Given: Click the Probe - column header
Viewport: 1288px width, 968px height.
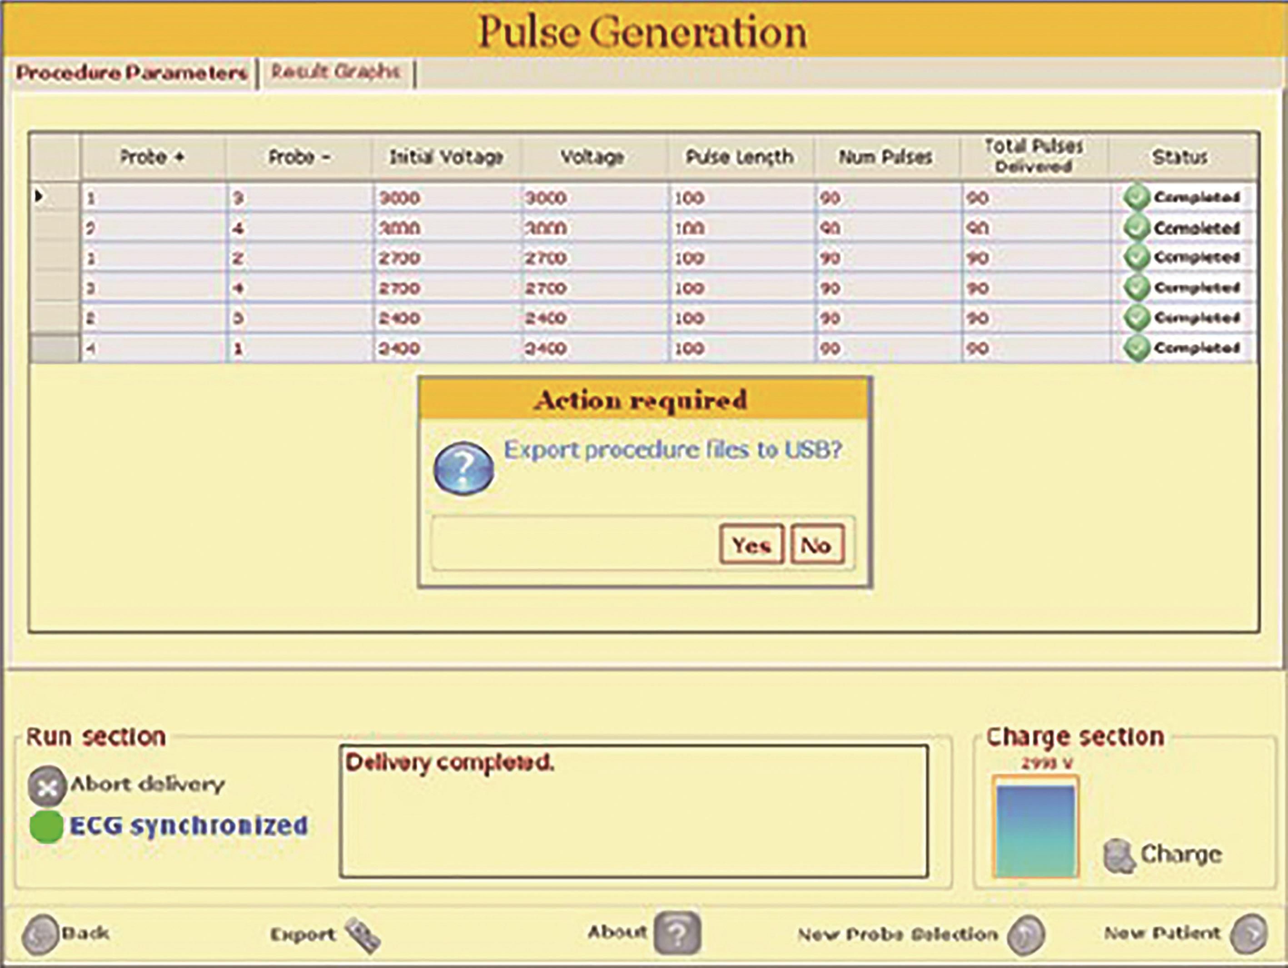Looking at the screenshot, I should point(299,157).
